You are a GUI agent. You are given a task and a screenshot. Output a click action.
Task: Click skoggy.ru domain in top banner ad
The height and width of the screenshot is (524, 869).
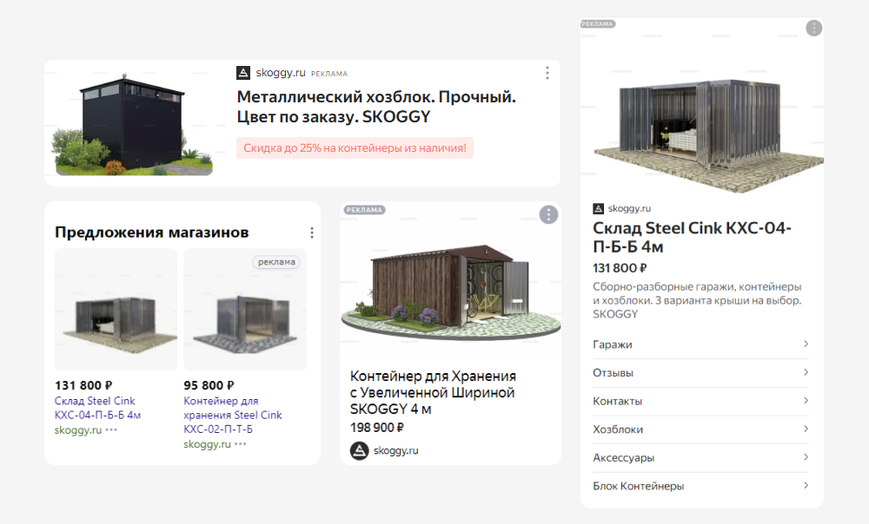(x=281, y=73)
